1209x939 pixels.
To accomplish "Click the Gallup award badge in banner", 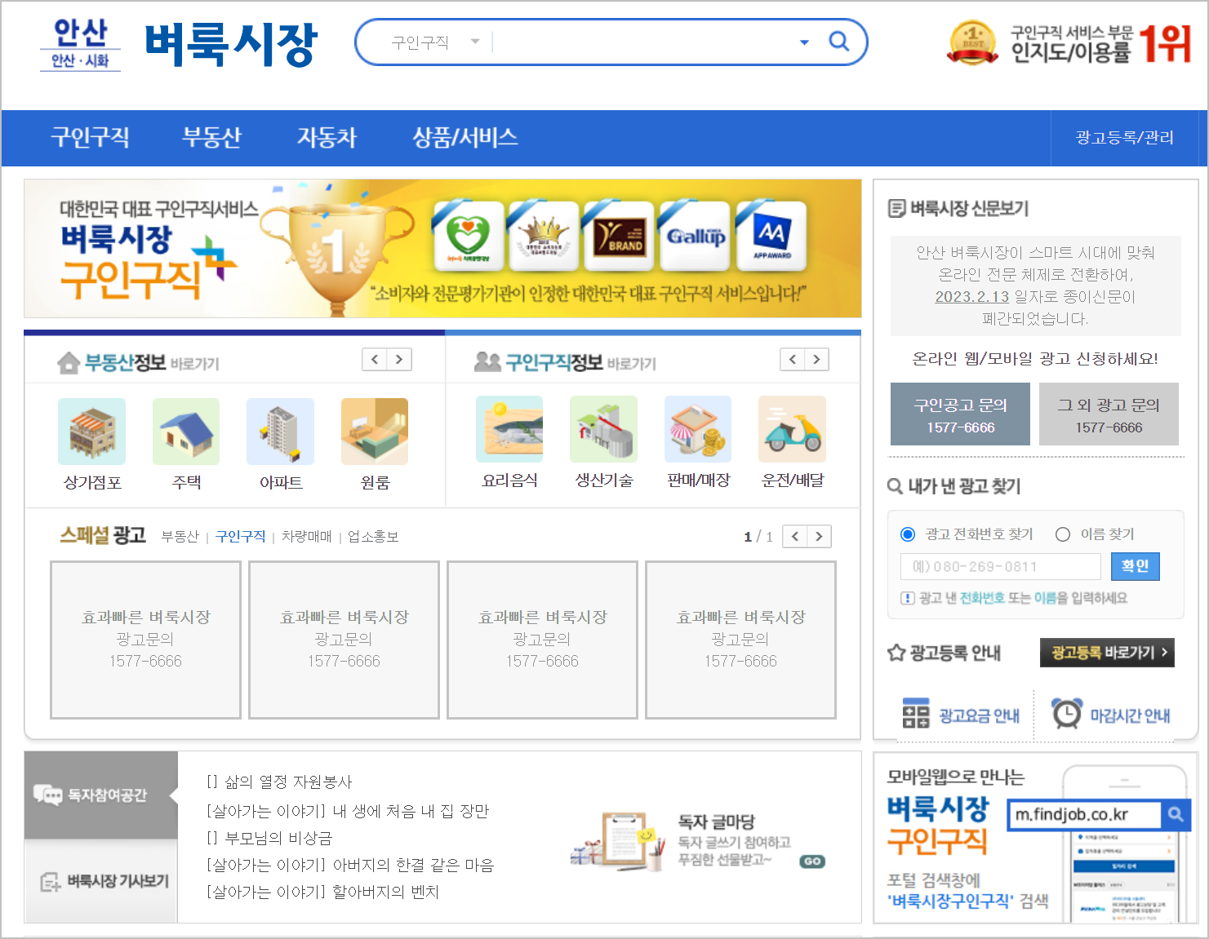I will [695, 236].
